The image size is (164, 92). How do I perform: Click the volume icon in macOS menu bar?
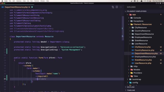pyautogui.click(x=138, y=1)
